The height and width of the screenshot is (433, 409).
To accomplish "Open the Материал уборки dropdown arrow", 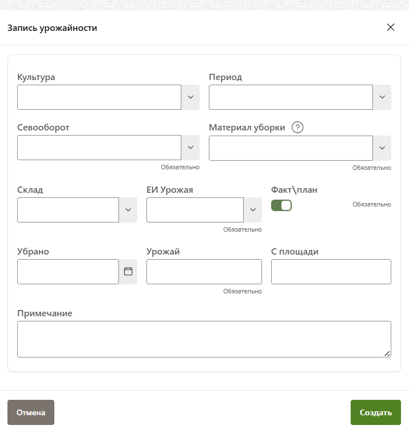I will 382,148.
